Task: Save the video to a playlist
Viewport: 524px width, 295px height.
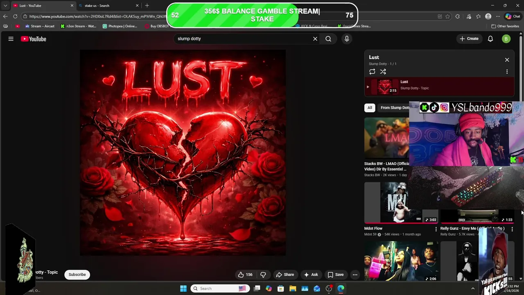Action: click(x=335, y=275)
